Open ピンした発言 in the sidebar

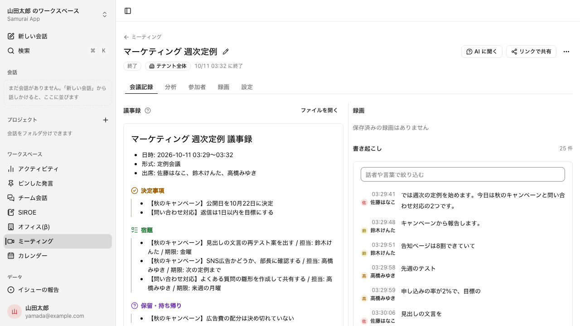pos(58,183)
